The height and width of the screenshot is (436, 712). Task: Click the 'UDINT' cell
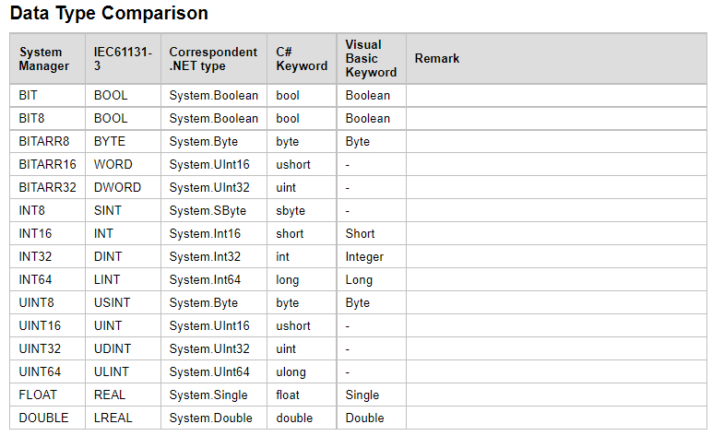click(x=123, y=348)
